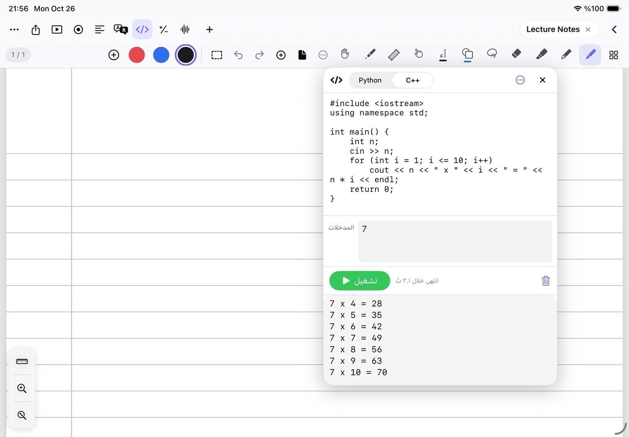Tap the share export icon

tap(36, 29)
